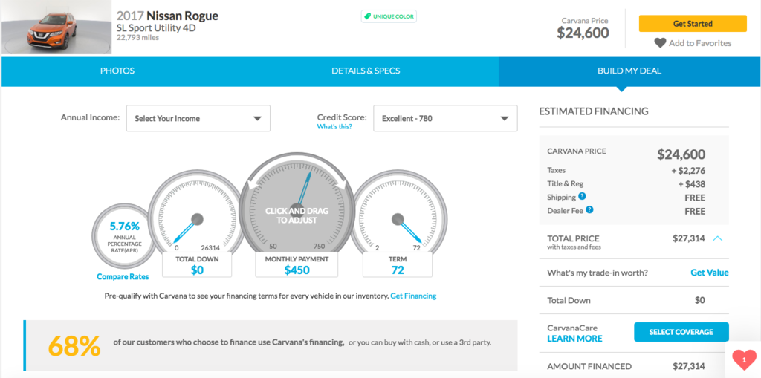
Task: Click the 5.76% APR circle
Action: [124, 236]
